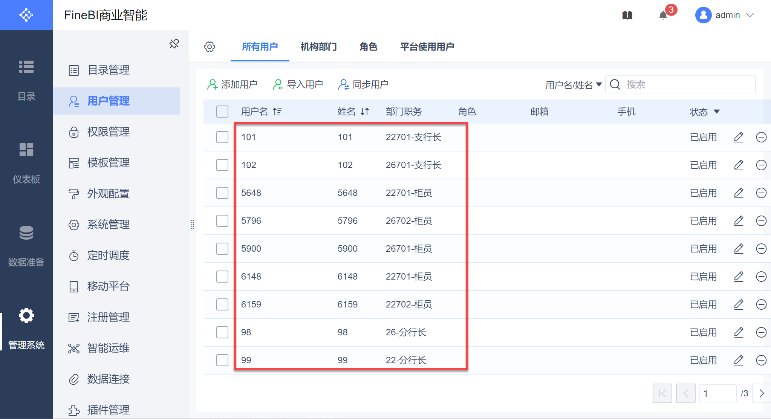Sort by 用户名 column sort icon

pyautogui.click(x=277, y=112)
